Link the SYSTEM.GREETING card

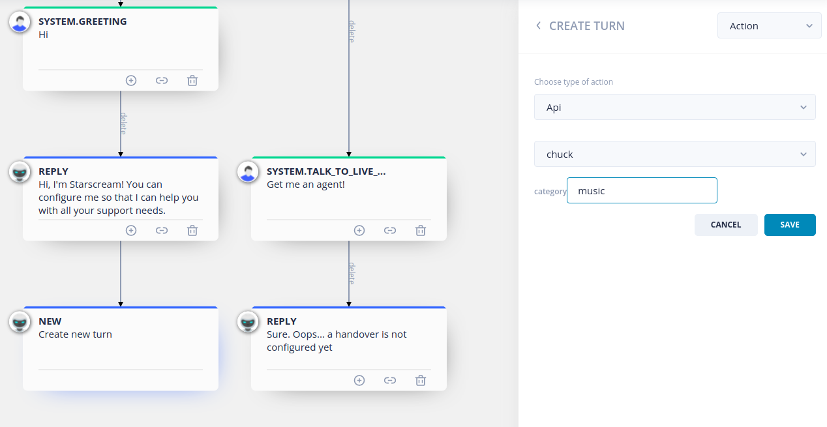[x=162, y=81]
